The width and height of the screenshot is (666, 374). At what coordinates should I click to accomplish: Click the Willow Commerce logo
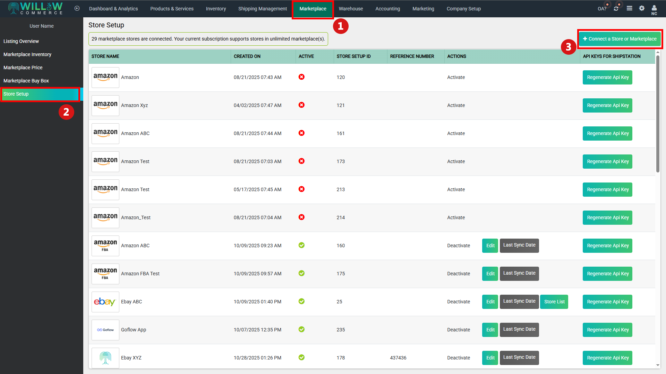point(36,8)
